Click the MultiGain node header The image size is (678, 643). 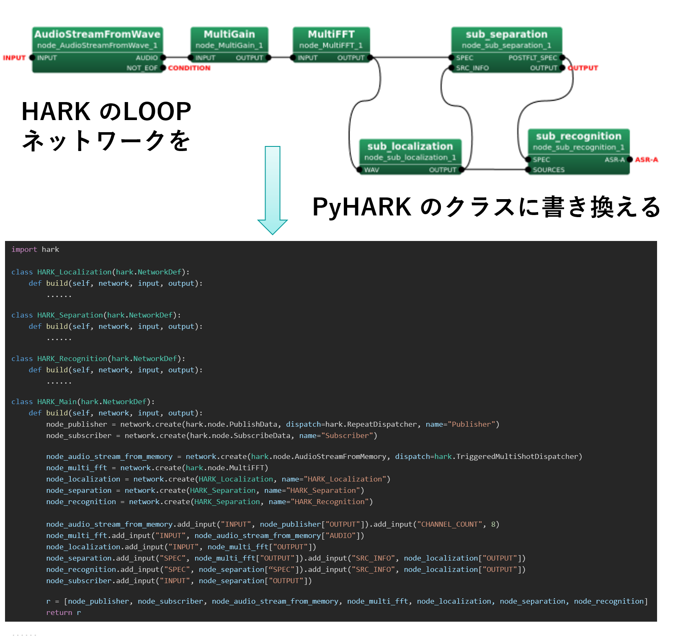click(229, 34)
